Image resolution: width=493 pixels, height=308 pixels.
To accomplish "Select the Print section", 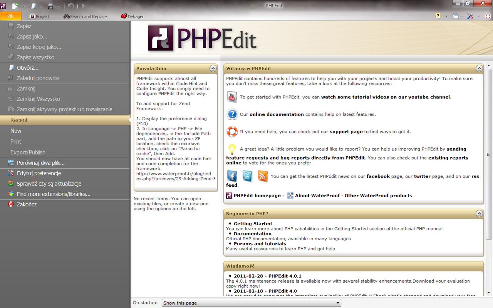I will click(65, 142).
